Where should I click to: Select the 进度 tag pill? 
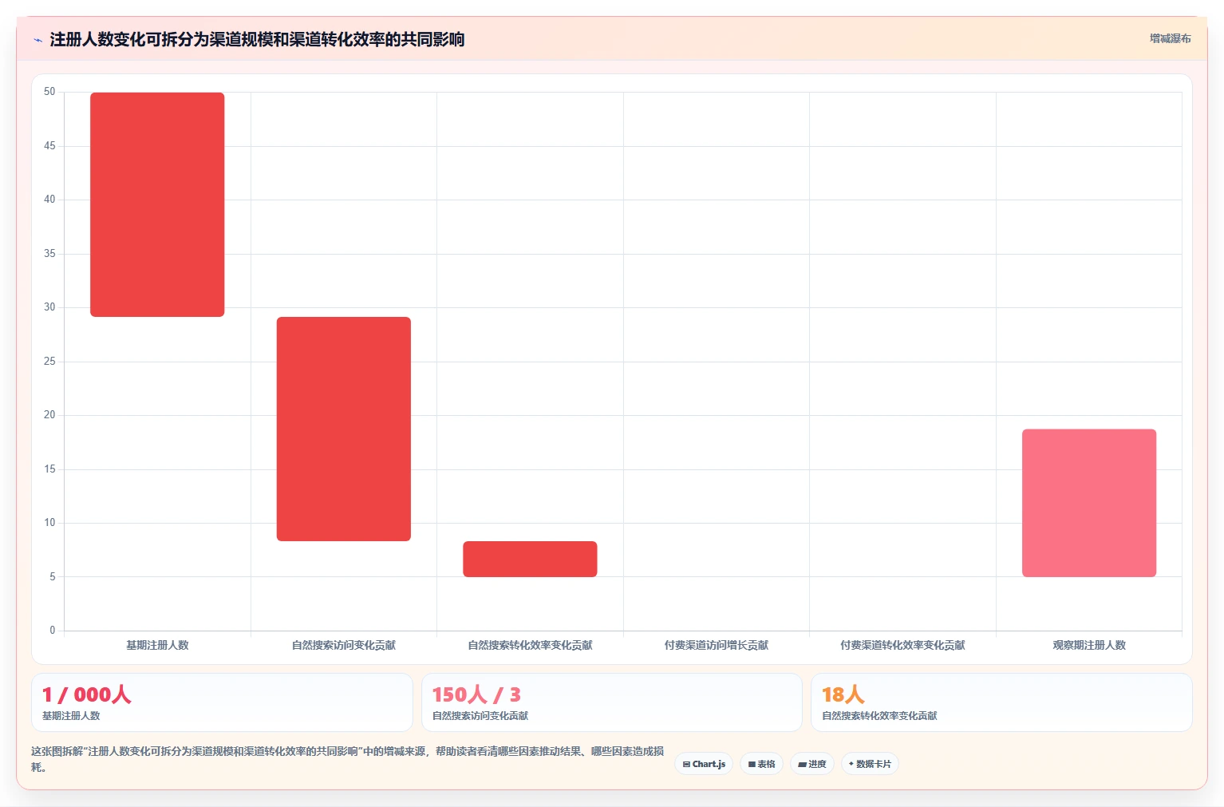[812, 764]
